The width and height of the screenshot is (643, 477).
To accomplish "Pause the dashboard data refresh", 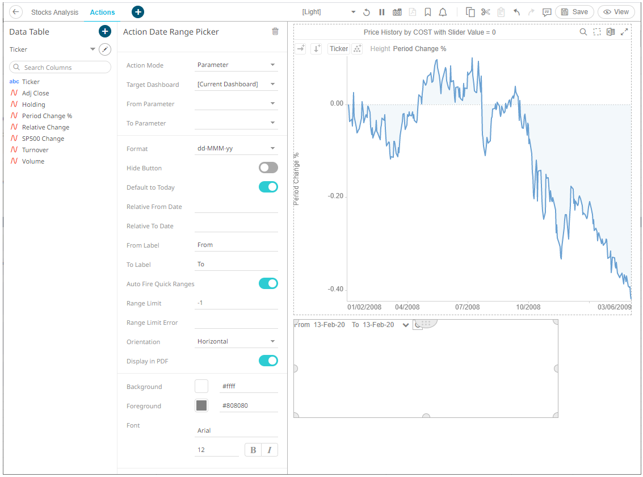I will click(x=382, y=12).
